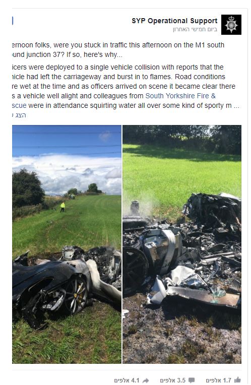The image size is (251, 385).
Task: Click the police officer in the field photo
Action: tap(62, 207)
